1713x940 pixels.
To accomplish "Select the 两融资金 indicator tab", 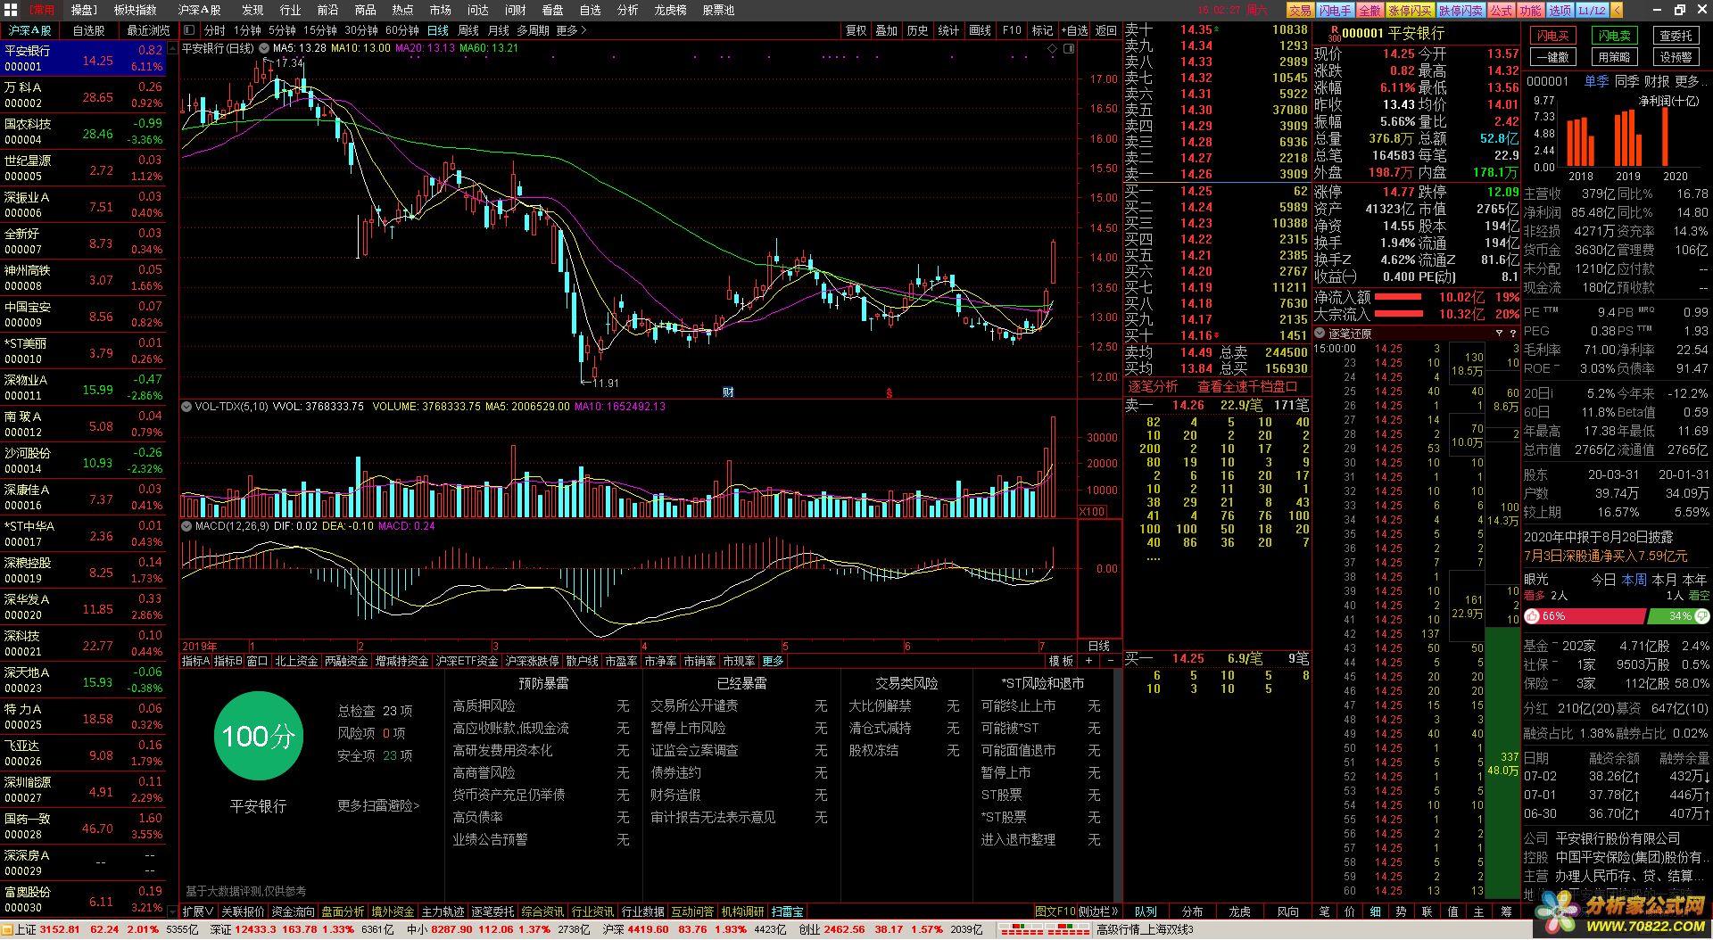I will coord(346,661).
